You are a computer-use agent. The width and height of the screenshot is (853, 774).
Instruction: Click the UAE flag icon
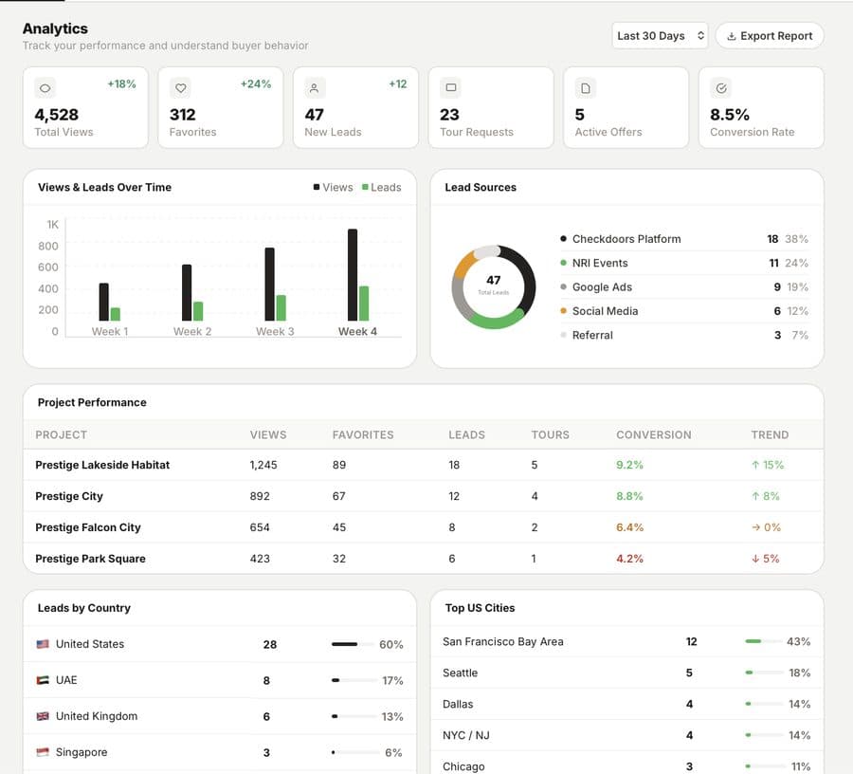coord(42,680)
